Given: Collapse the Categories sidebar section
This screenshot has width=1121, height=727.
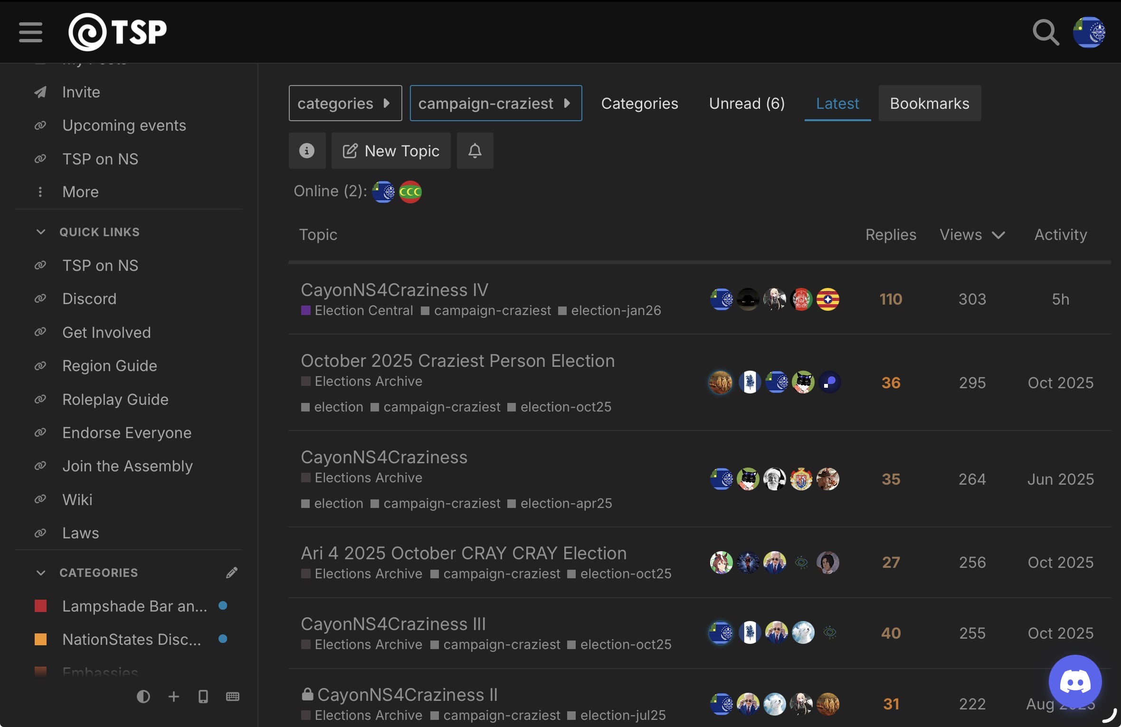Looking at the screenshot, I should point(41,573).
